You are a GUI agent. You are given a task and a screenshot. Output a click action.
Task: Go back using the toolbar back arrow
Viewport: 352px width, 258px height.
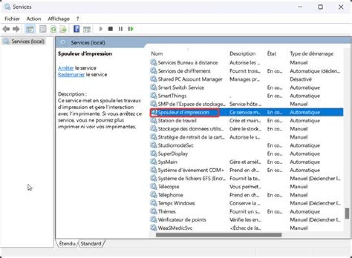(6, 29)
